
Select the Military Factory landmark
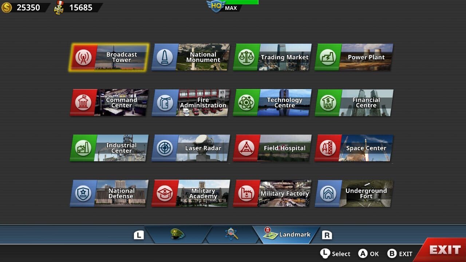tap(273, 193)
